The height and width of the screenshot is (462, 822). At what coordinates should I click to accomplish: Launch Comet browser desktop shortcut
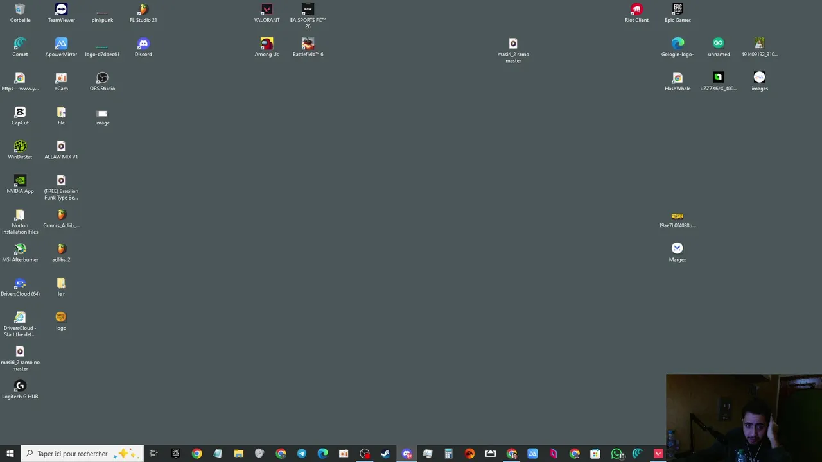(20, 47)
